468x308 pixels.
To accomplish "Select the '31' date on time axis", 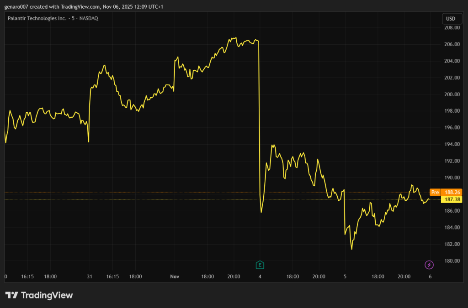I will (x=90, y=277).
